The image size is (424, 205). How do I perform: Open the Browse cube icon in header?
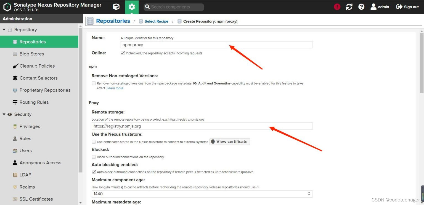point(116,7)
